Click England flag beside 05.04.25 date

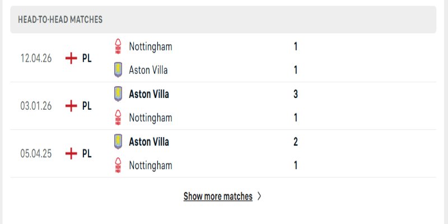click(x=71, y=153)
